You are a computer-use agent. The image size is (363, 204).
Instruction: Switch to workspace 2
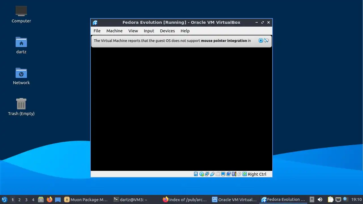[19, 200]
